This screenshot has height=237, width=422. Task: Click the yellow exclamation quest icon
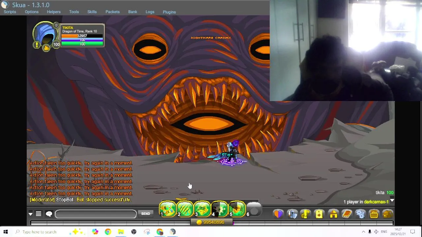(37, 45)
